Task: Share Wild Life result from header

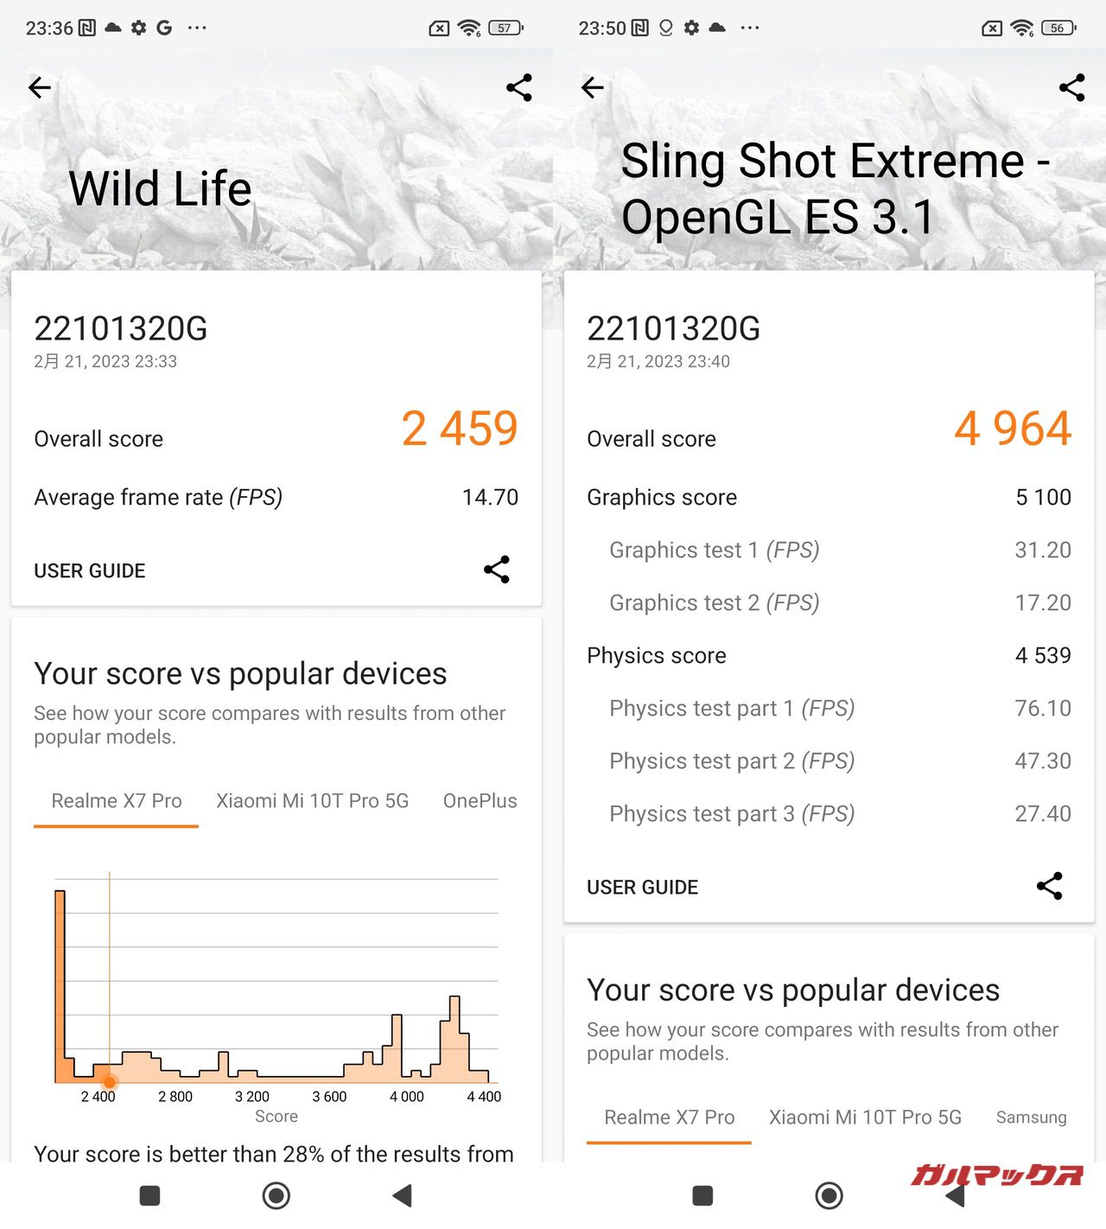Action: click(x=518, y=87)
